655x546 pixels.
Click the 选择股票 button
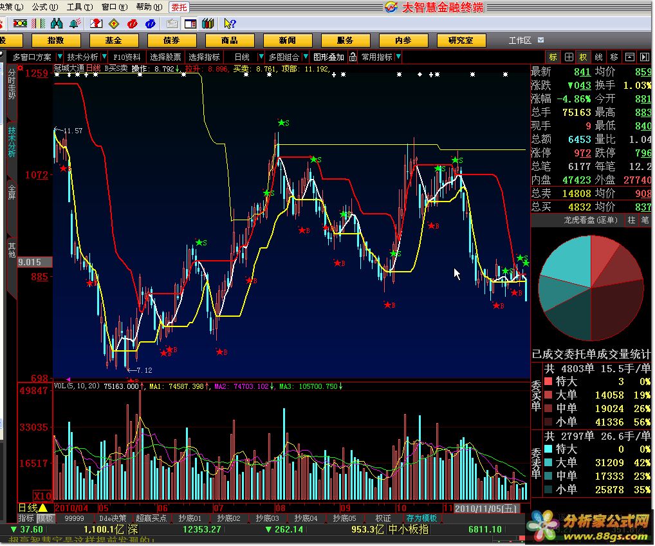(165, 57)
